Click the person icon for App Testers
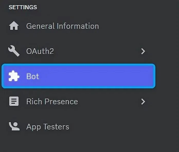 pos(14,126)
